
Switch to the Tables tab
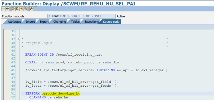pos(75,22)
